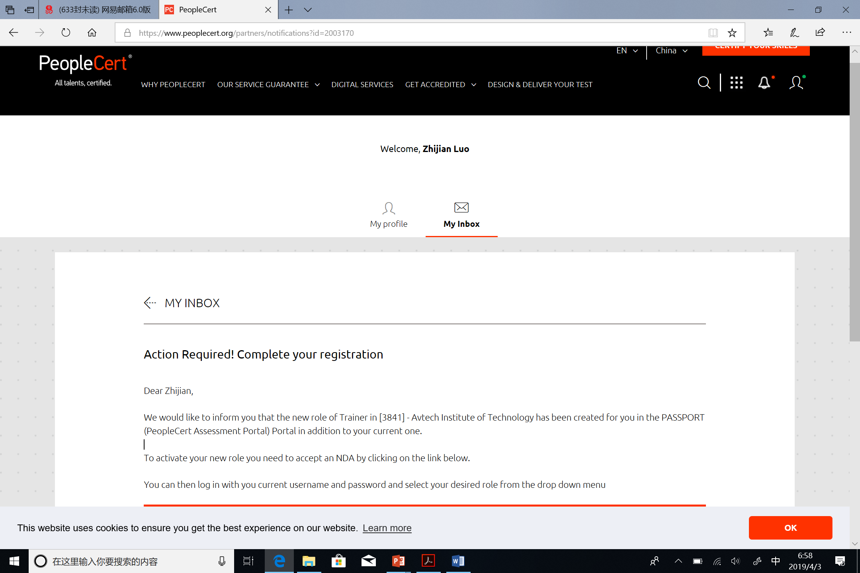
Task: Open the favorites hub icon
Action: 768,33
